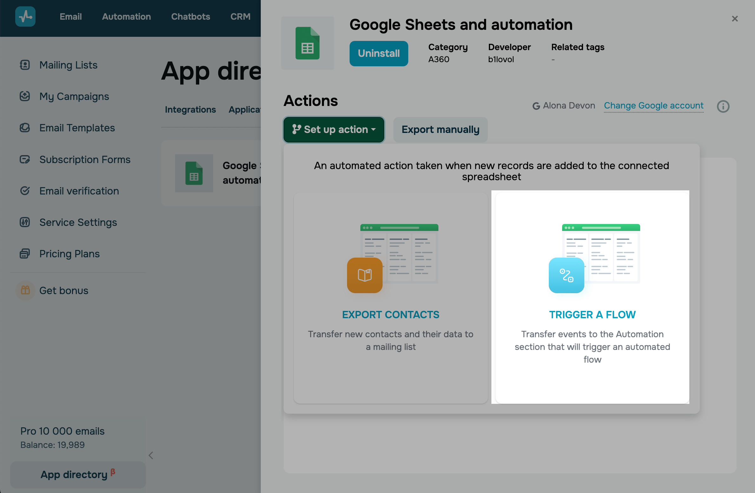Click the Pricing Plans sidebar icon
The width and height of the screenshot is (755, 493).
tap(25, 253)
